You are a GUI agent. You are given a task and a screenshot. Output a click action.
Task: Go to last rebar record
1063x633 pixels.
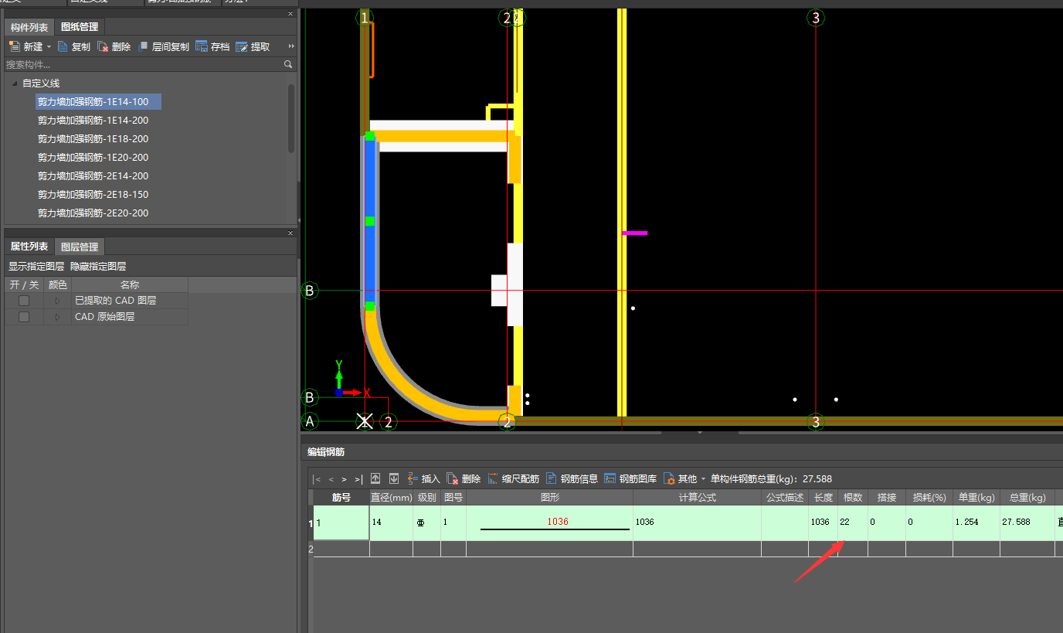[x=358, y=479]
